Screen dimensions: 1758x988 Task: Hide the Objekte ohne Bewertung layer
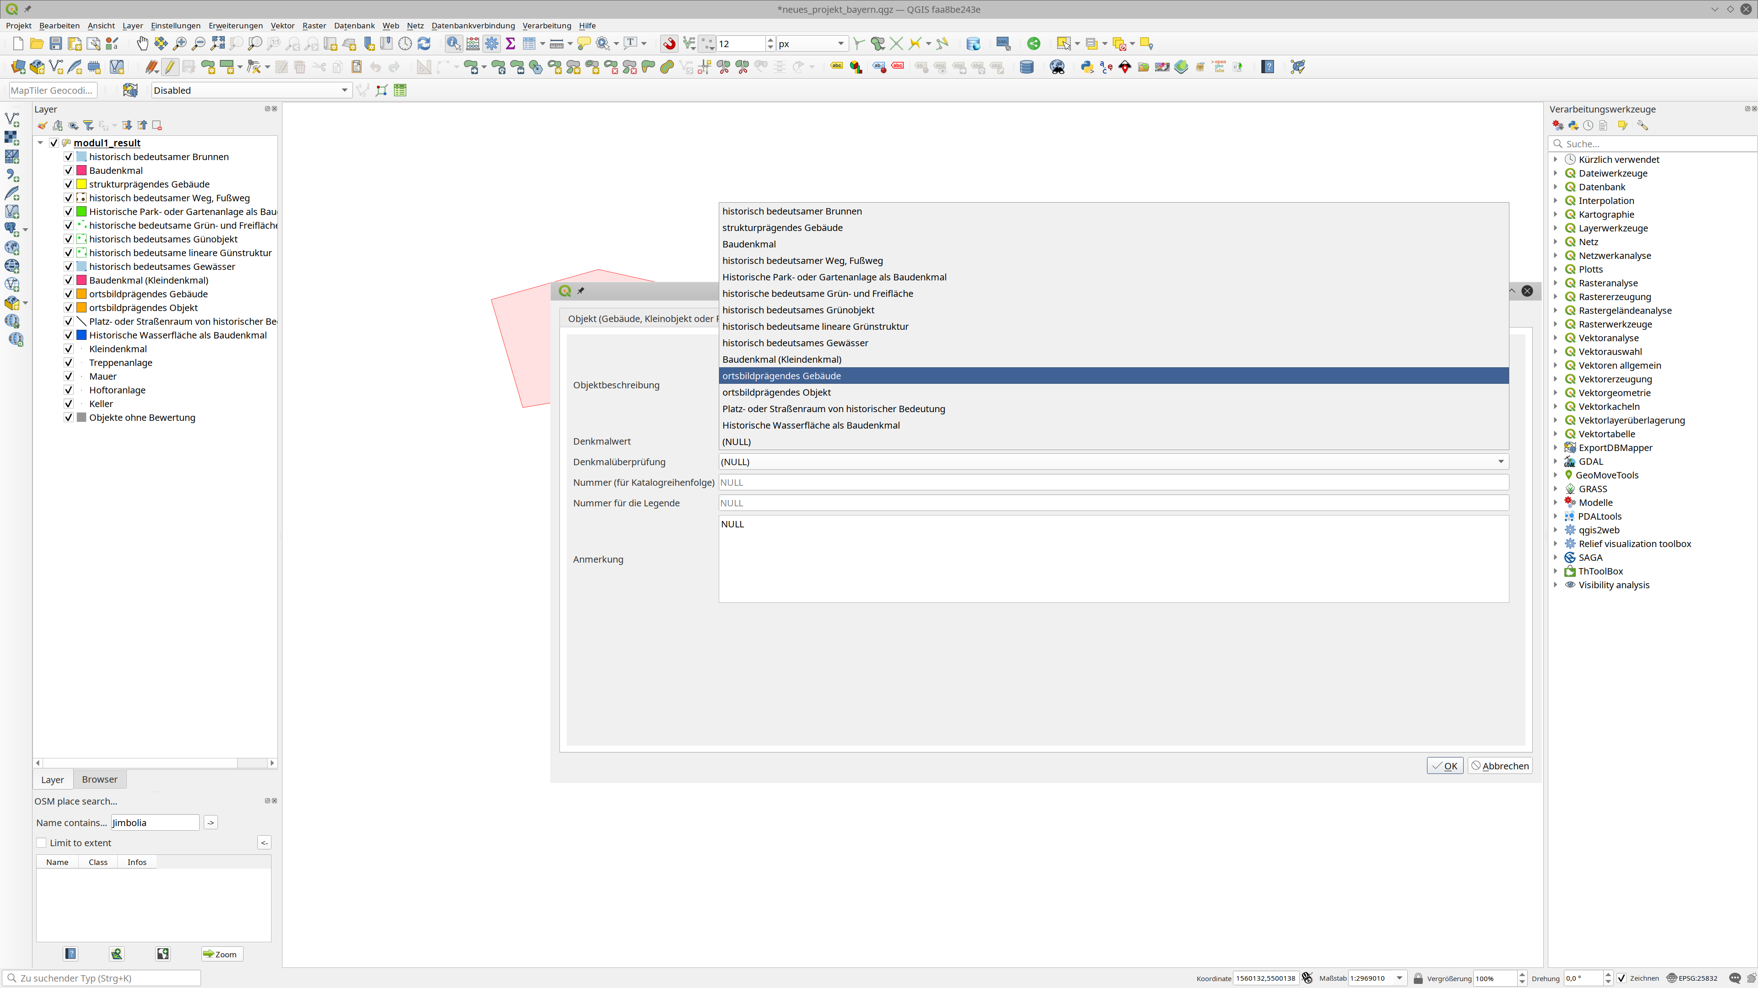pos(68,417)
